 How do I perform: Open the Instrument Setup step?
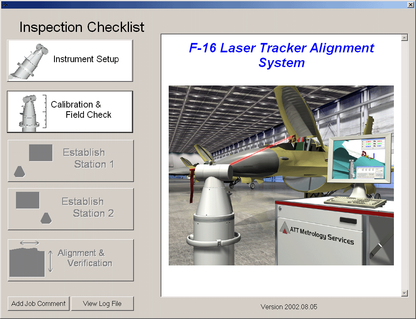pyautogui.click(x=70, y=61)
